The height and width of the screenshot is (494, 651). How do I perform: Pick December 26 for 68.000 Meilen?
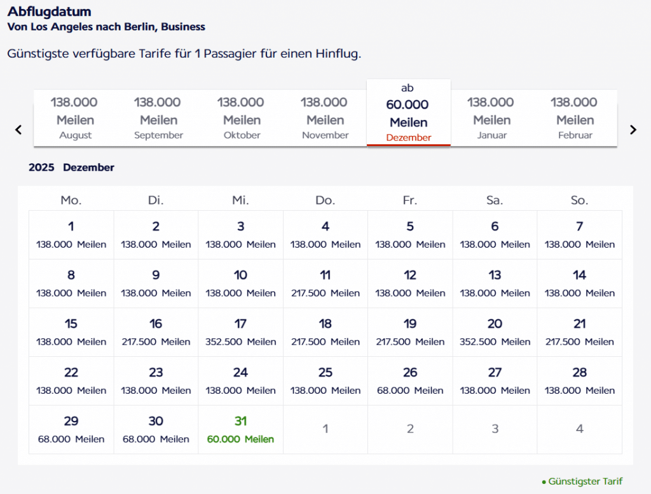point(410,381)
